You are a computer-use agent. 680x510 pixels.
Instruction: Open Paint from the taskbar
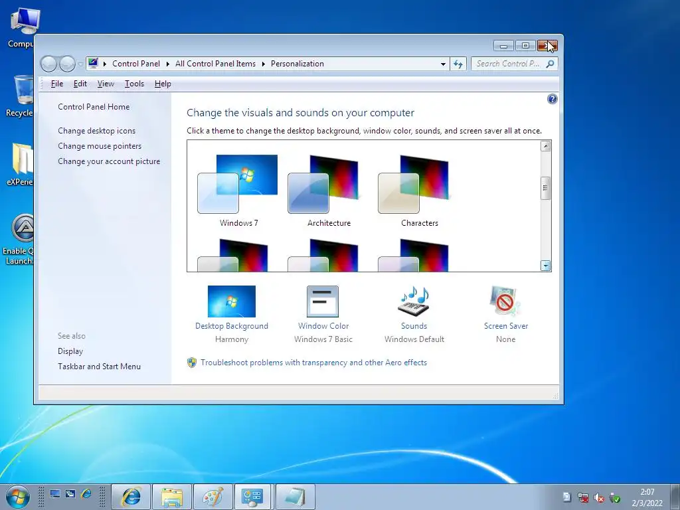point(212,497)
